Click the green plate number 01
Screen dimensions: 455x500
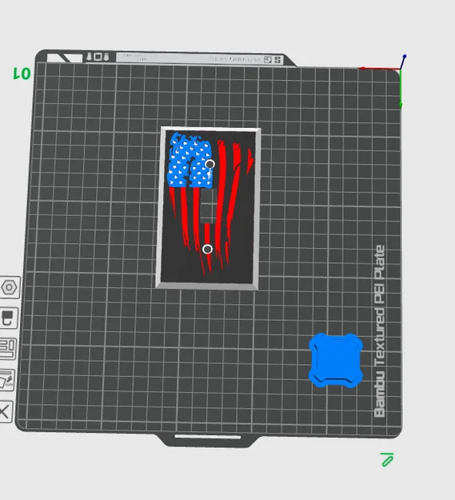point(22,74)
